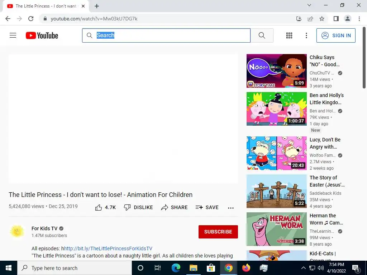367x275 pixels.
Task: Click the video player area
Action: click(123, 119)
